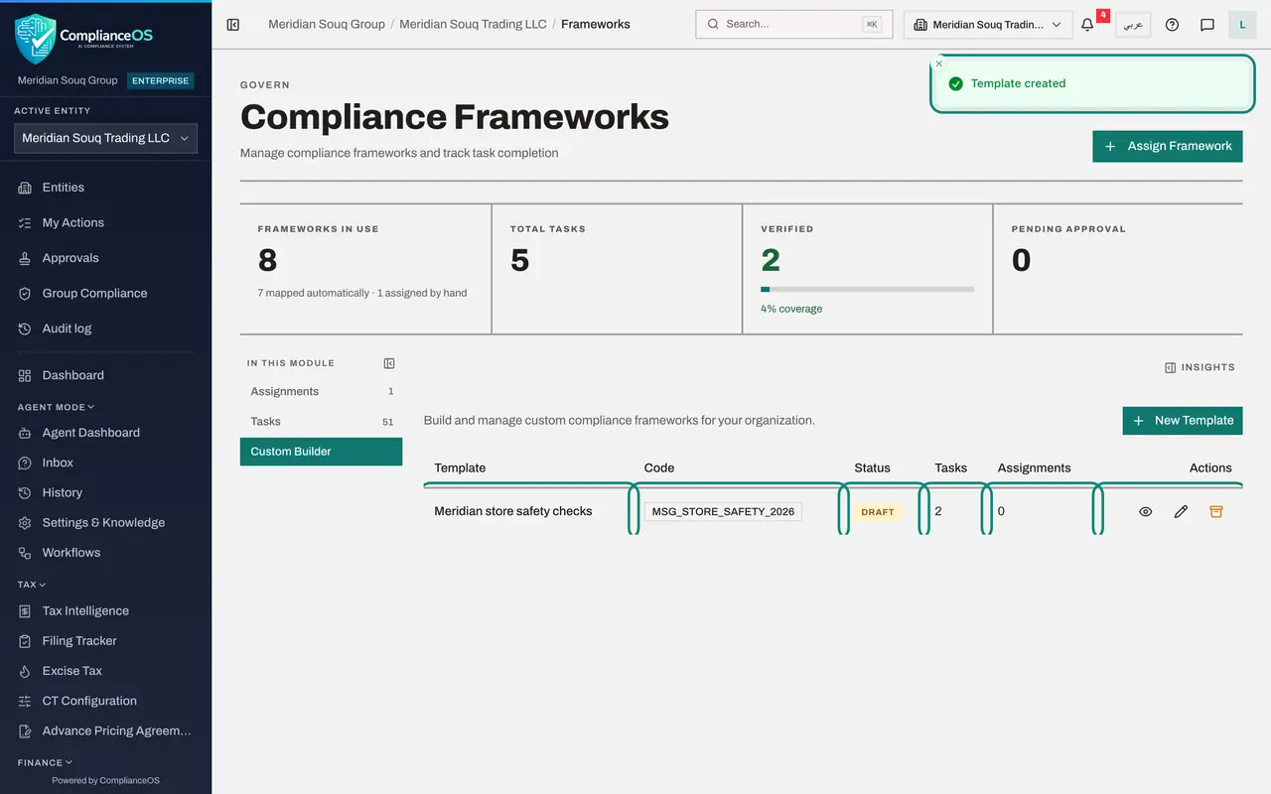Expand the Active Entity dropdown
The image size is (1271, 794).
[x=105, y=139]
